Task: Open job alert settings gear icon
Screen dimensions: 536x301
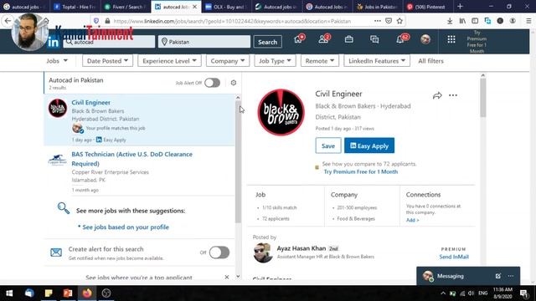Action: (x=234, y=83)
